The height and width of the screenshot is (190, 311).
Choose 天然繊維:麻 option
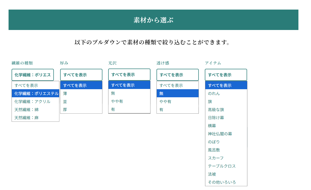click(x=35, y=118)
